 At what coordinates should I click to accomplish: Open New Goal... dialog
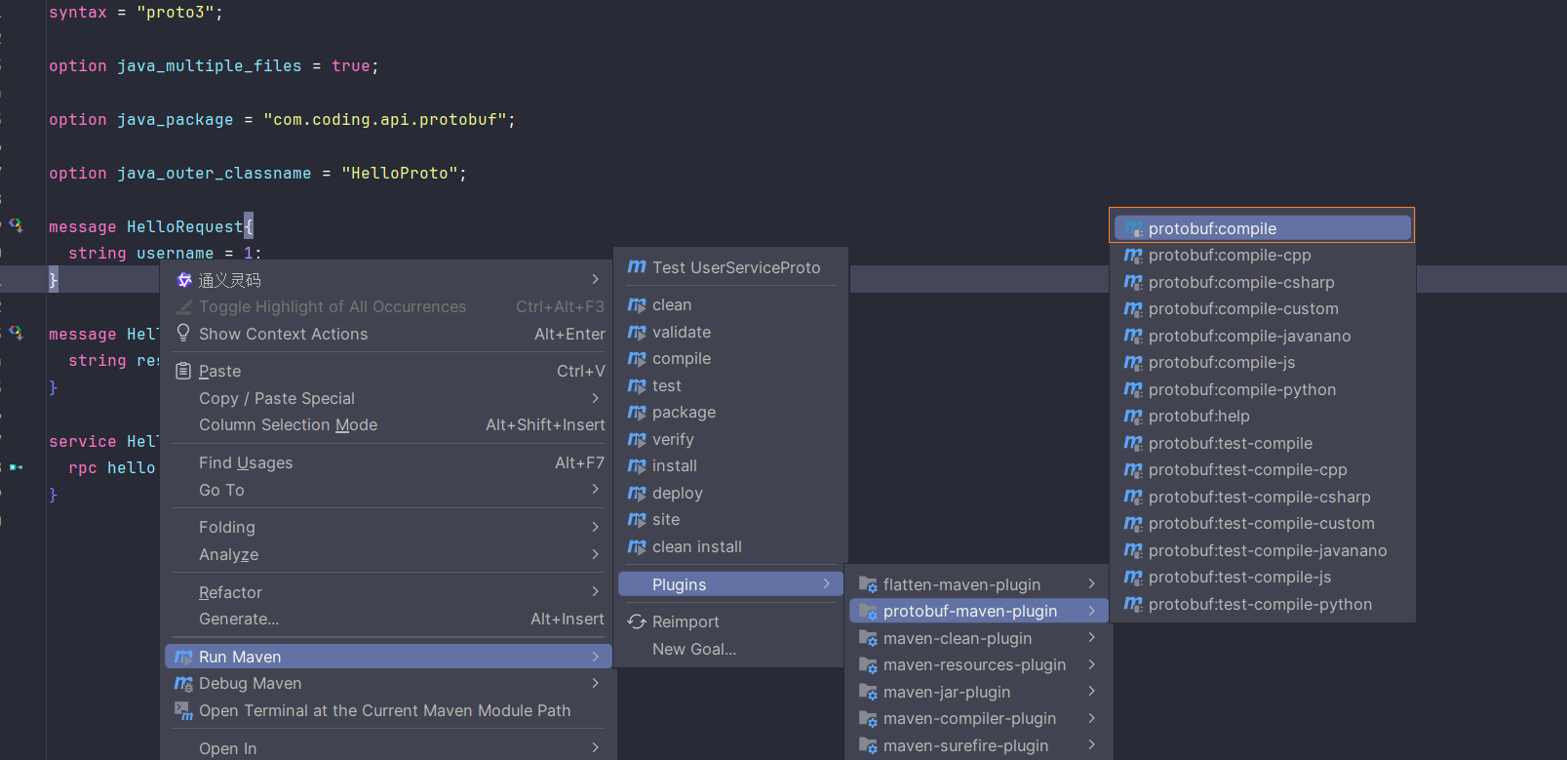[x=693, y=650]
